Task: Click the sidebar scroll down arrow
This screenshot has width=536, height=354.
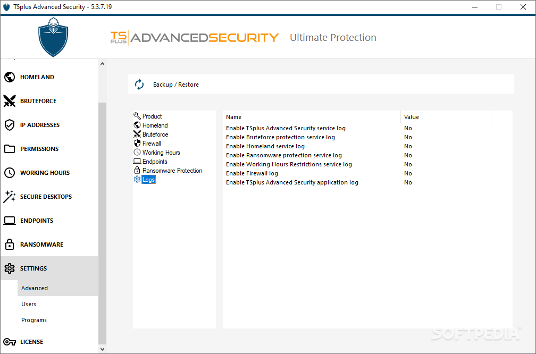Action: (x=102, y=349)
